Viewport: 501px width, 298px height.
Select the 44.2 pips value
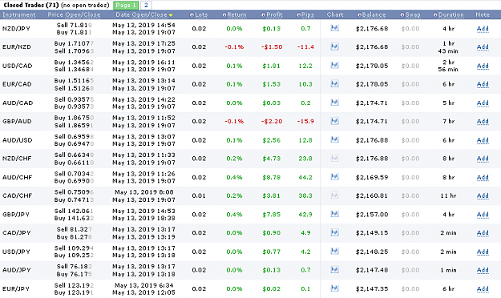(305, 177)
